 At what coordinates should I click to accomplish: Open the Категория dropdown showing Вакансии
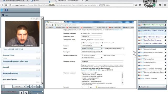pos(92,52)
